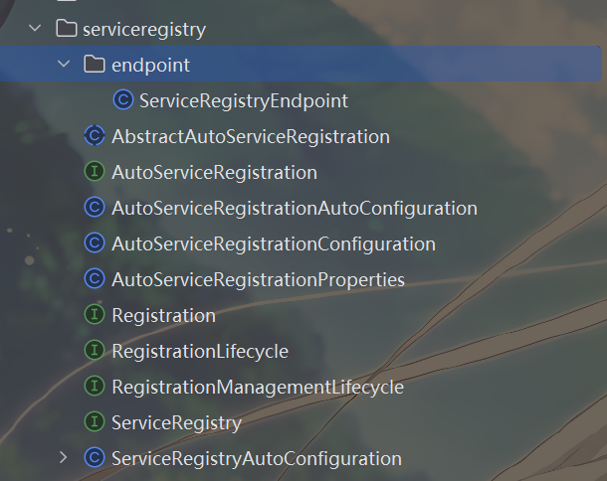Viewport: 607px width, 481px height.
Task: Expand the ServiceRegistryAutoConfiguration node arrow
Action: tap(64, 458)
